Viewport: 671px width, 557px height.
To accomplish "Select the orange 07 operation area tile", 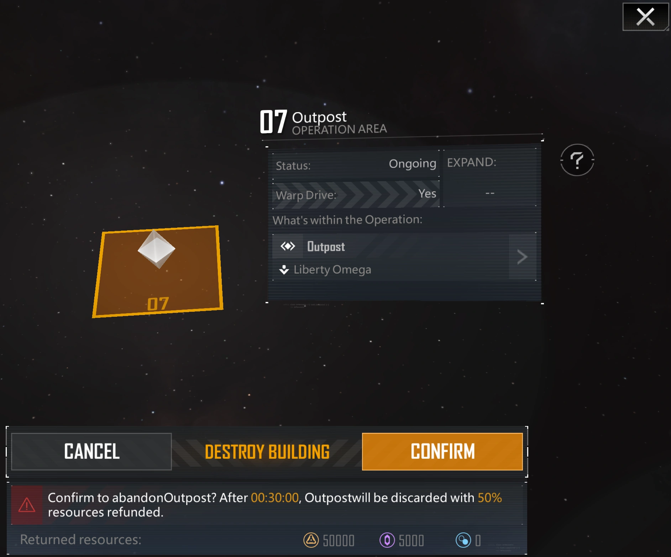I will tap(158, 271).
